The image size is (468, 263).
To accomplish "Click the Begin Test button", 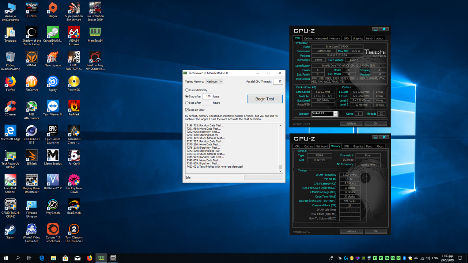I will tap(265, 99).
